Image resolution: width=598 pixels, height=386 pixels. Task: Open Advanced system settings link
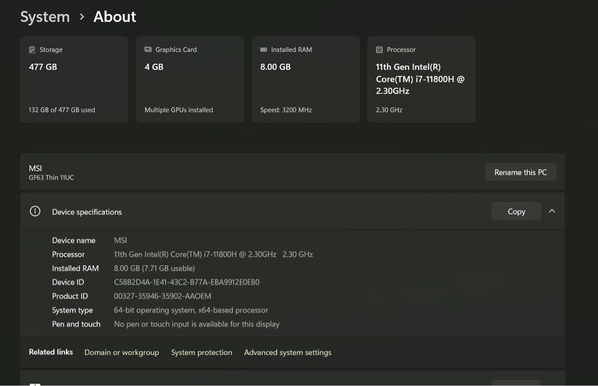click(287, 352)
